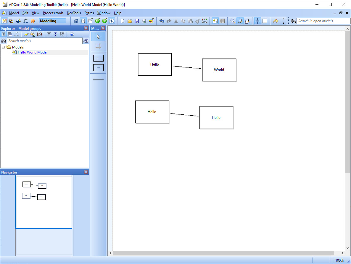Click the Home house icon

[x=76, y=21]
